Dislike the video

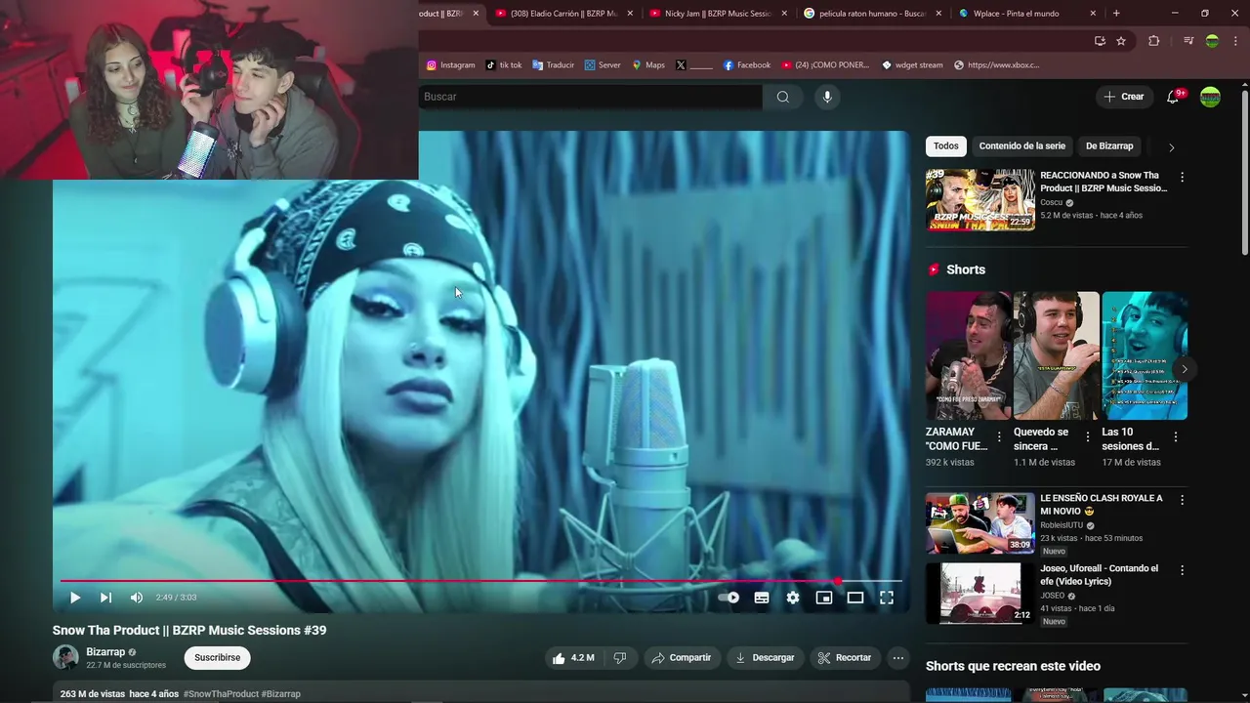619,658
